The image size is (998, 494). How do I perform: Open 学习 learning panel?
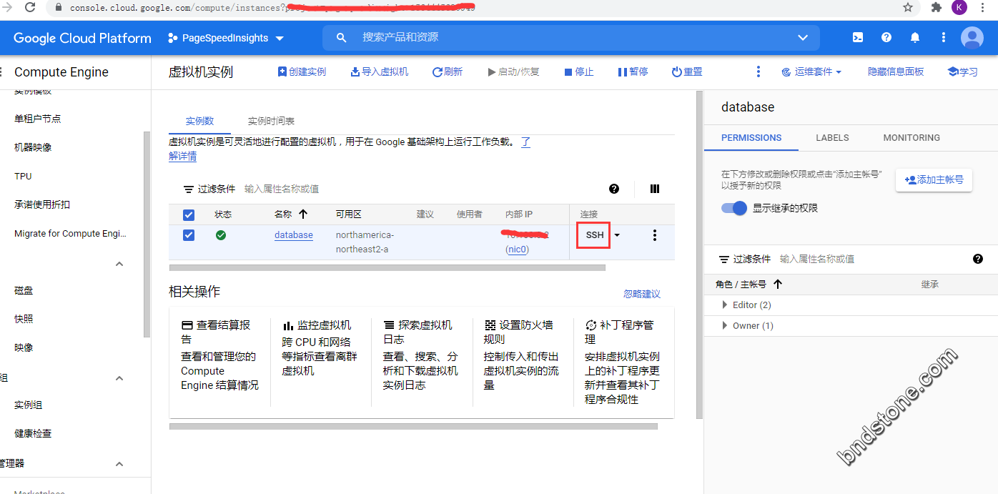tap(962, 72)
